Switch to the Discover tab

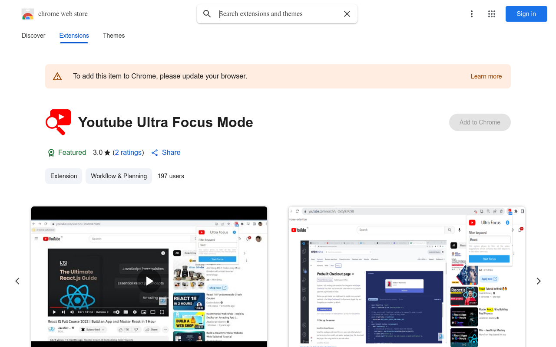click(33, 36)
